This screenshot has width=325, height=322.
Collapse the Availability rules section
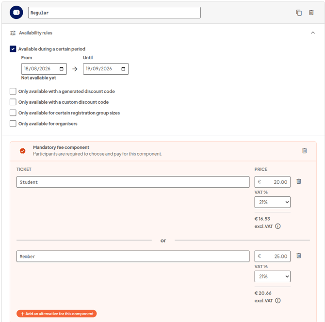coord(313,33)
